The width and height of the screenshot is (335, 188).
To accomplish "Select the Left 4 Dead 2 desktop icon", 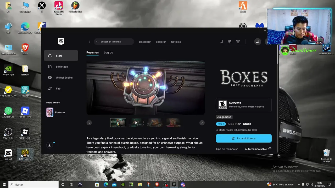I will pyautogui.click(x=25, y=155).
